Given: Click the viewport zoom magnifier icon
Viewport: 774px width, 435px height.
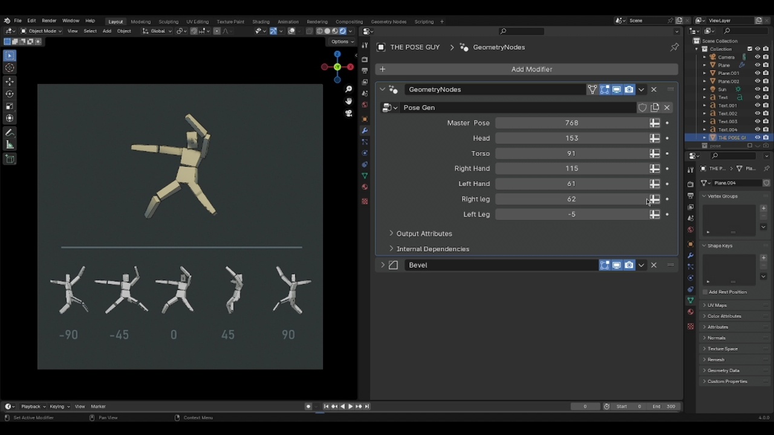Looking at the screenshot, I should pos(348,89).
